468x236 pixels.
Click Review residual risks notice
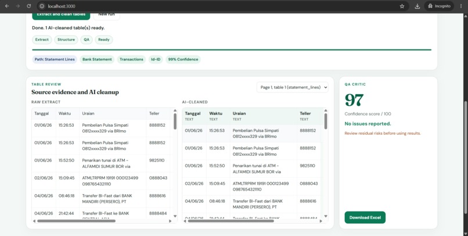tap(382, 133)
